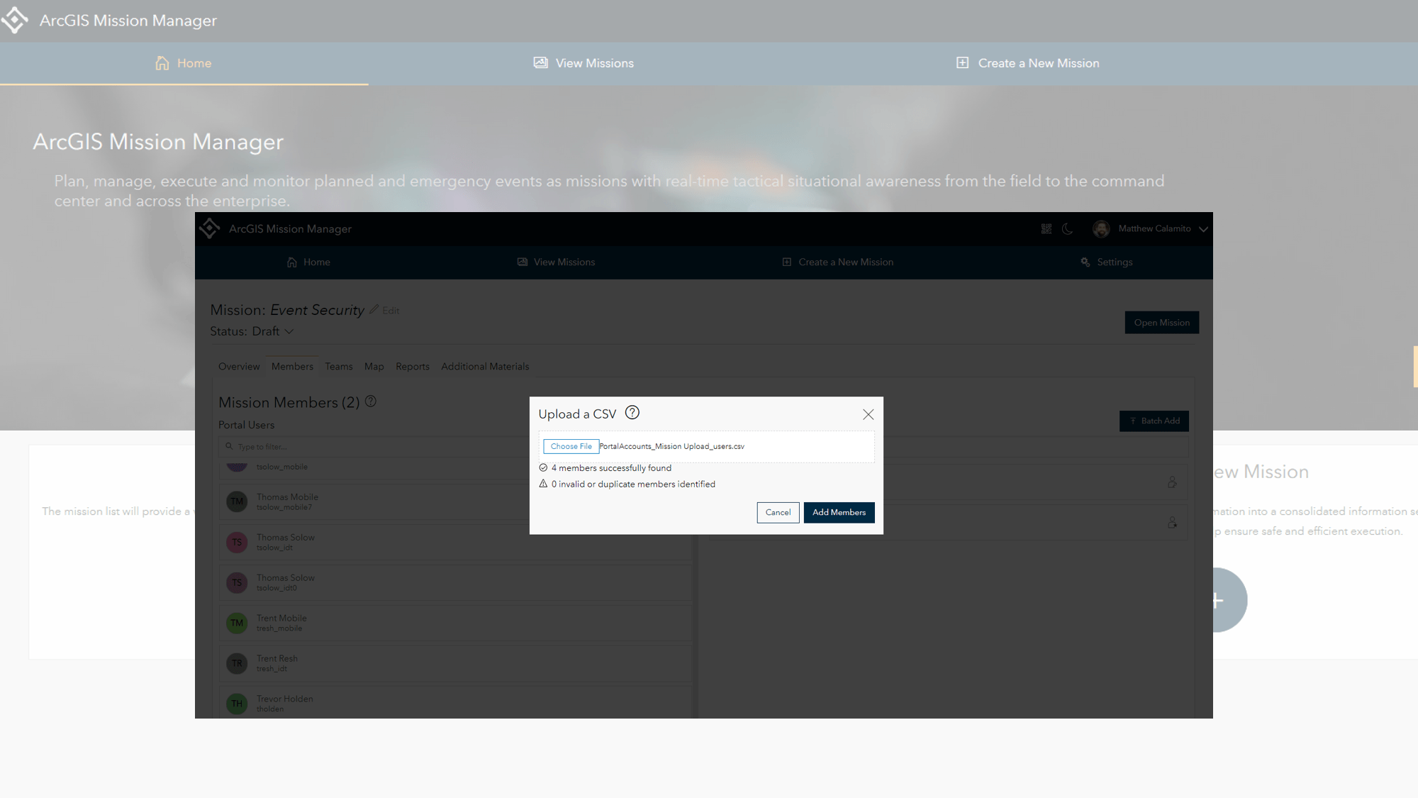Screen dimensions: 1418x798
Task: Select the Map tab
Action: [x=373, y=366]
